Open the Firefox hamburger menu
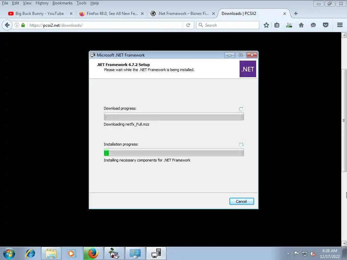The image size is (347, 260). [340, 25]
